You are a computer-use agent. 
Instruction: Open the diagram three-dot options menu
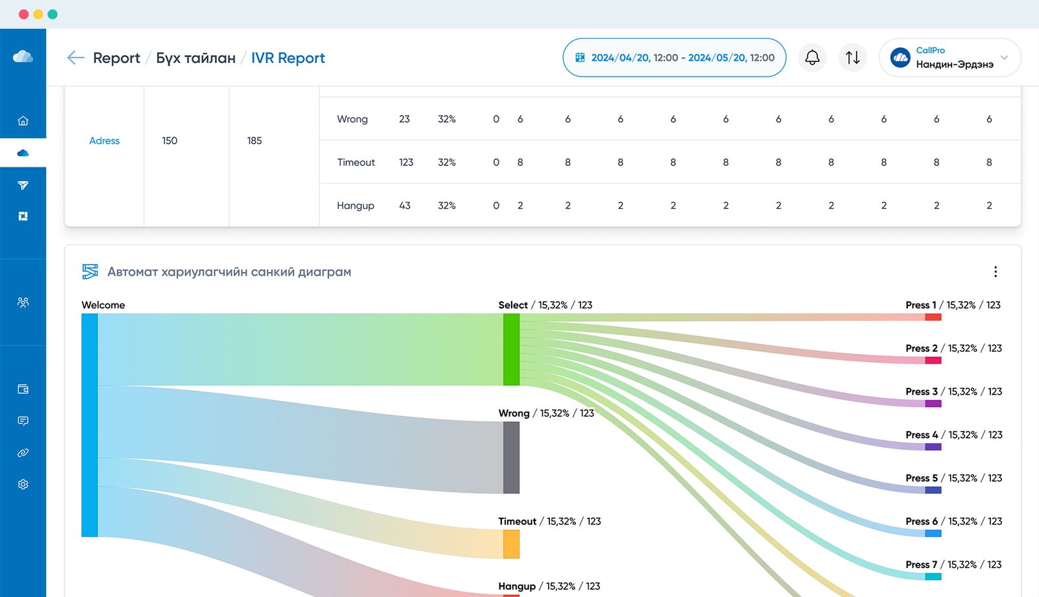click(995, 272)
